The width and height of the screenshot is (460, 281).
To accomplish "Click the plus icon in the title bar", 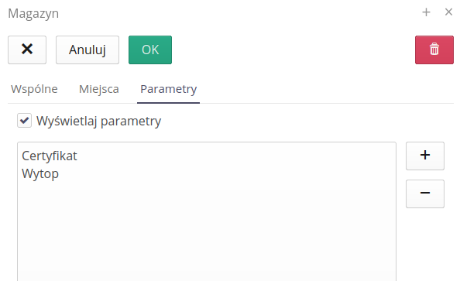I will pyautogui.click(x=426, y=12).
